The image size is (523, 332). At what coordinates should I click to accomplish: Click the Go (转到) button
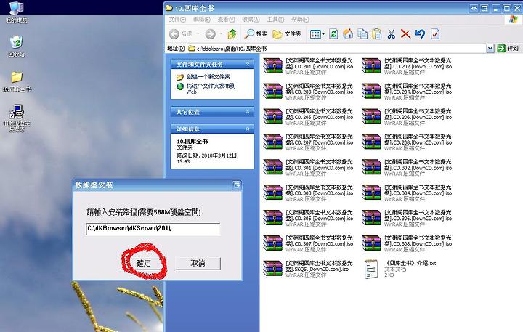pos(508,49)
